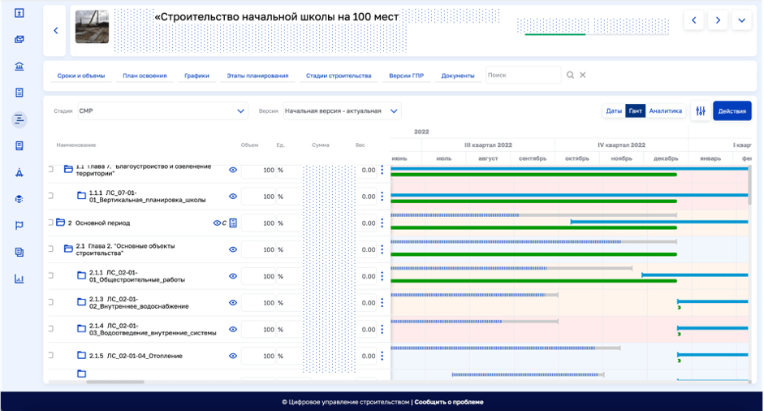Click the Поиск search input field

(523, 76)
